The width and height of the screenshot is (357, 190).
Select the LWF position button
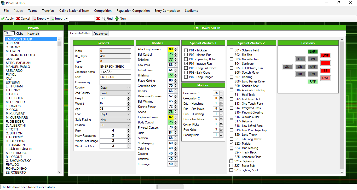(x=326, y=55)
